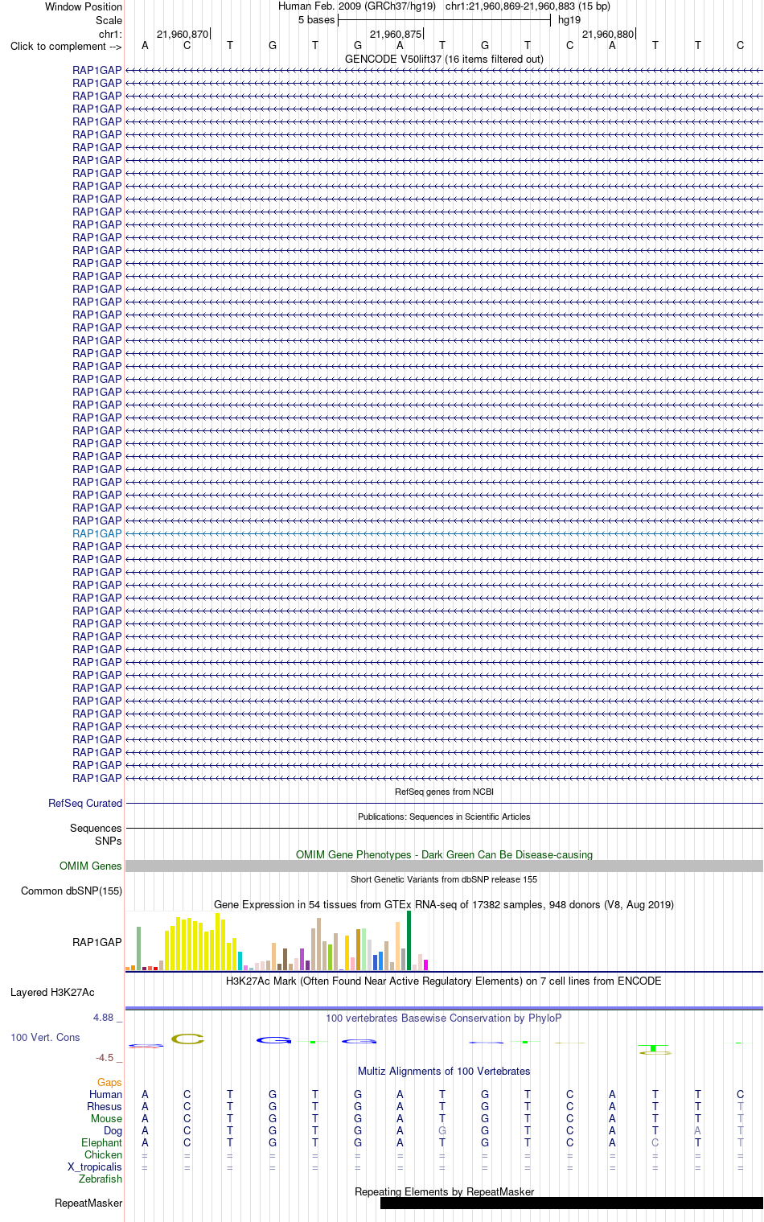The height and width of the screenshot is (1222, 764).
Task: Open the Layered H3K27Ac track label
Action: click(52, 992)
